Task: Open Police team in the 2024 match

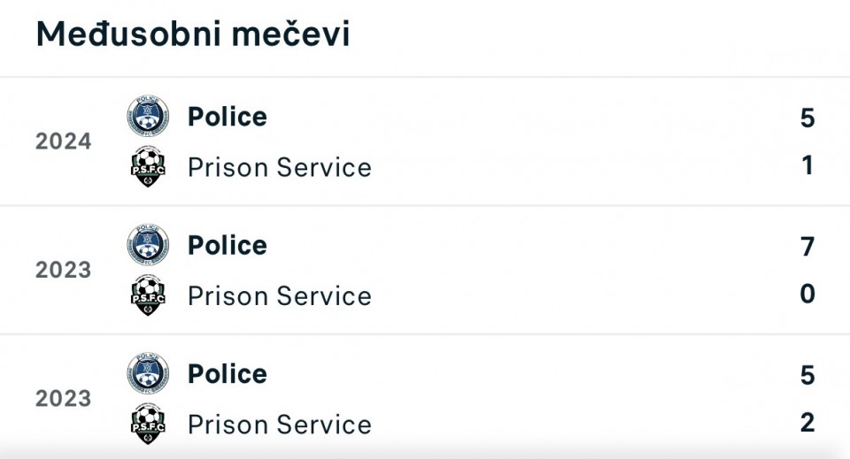Action: click(228, 117)
